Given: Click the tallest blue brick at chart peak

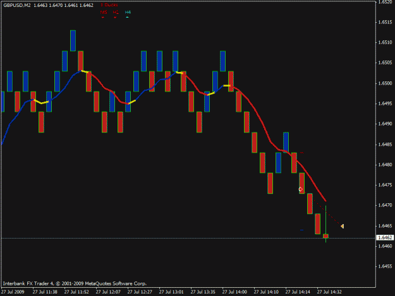Looking at the screenshot, I should click(x=73, y=40).
